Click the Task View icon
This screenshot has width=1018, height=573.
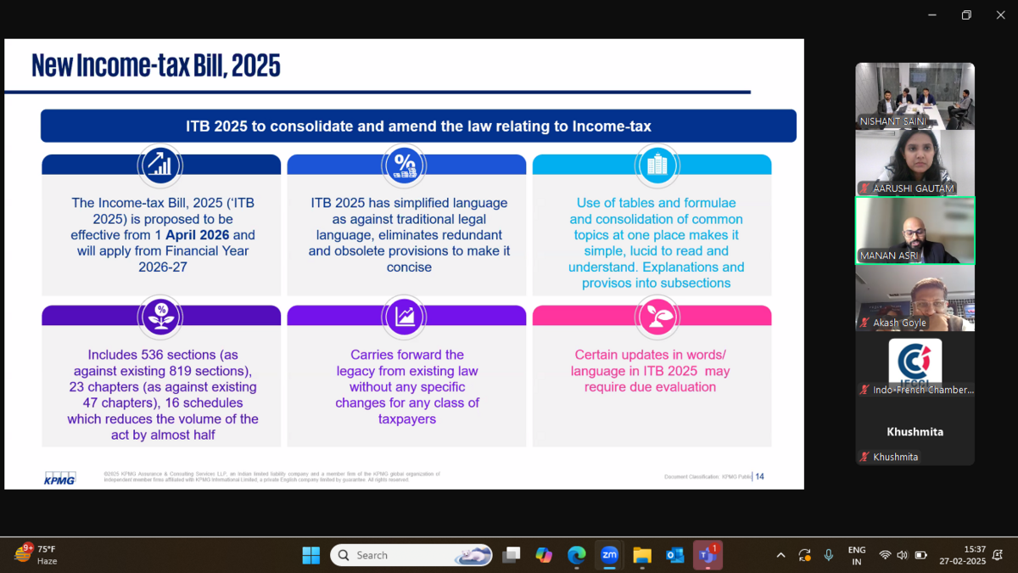(x=511, y=555)
